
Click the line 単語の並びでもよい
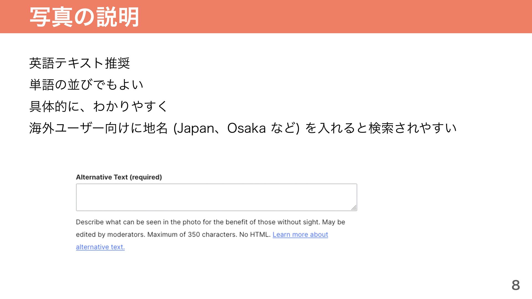pos(86,85)
